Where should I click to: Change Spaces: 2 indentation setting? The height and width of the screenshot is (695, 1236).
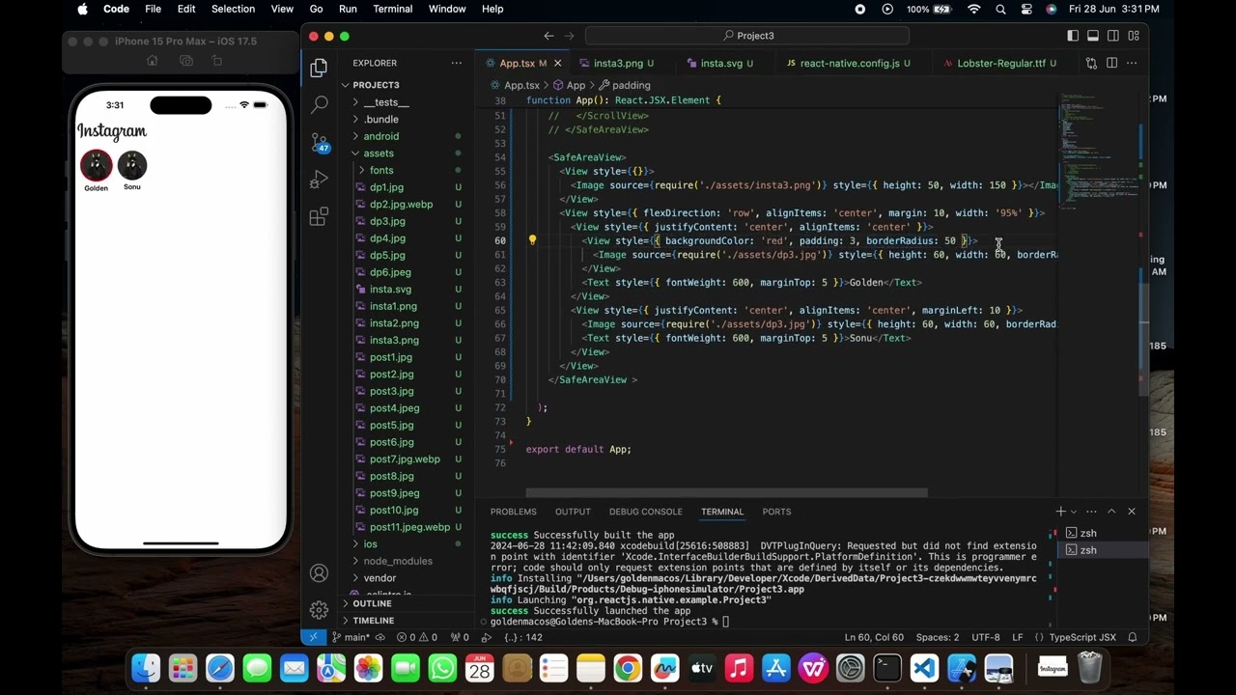click(938, 637)
